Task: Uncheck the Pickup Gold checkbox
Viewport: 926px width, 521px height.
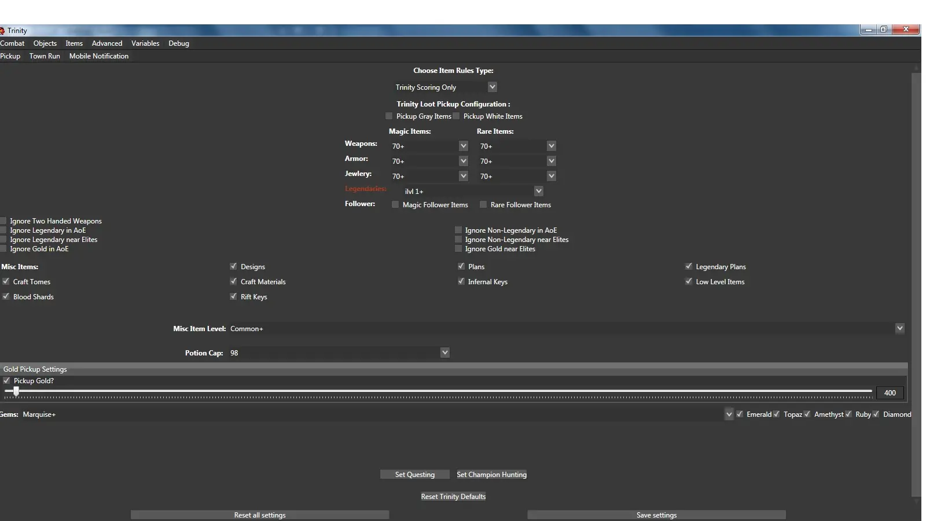Action: coord(6,380)
